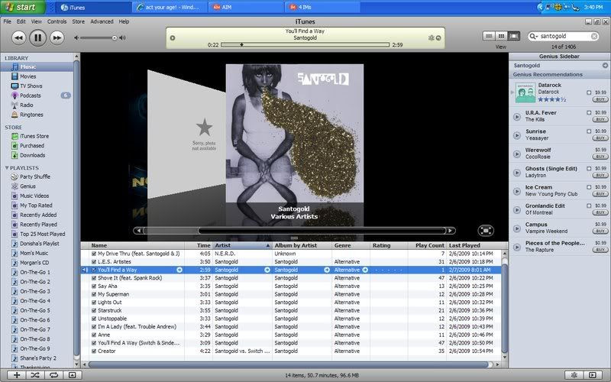Open the File menu

[x=8, y=21]
